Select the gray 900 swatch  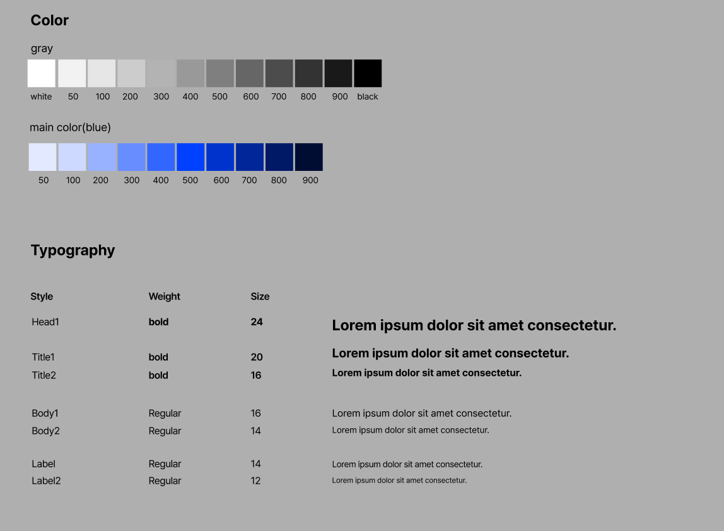(338, 73)
